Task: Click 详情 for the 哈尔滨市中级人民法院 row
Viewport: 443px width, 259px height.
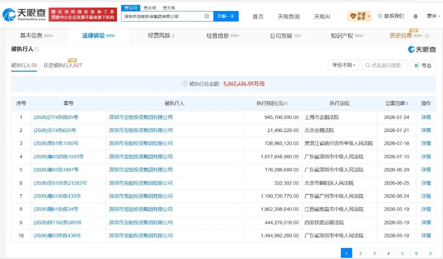Action: pos(426,143)
